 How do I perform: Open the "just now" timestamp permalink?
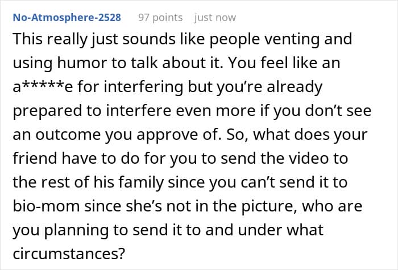point(215,18)
